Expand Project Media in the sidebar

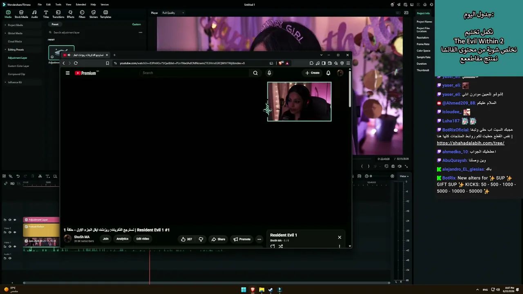[5, 25]
